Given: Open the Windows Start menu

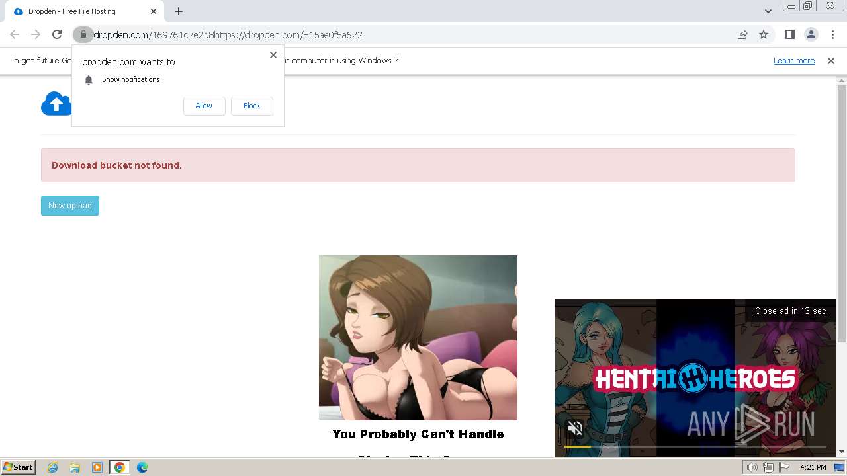Looking at the screenshot, I should tap(18, 467).
